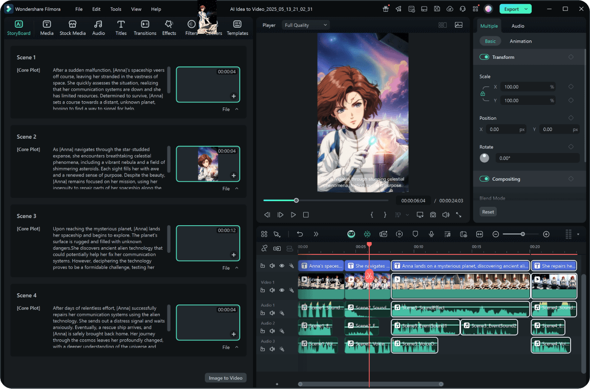Click the microphone voiceover icon
Image resolution: width=590 pixels, height=389 pixels.
pyautogui.click(x=431, y=234)
